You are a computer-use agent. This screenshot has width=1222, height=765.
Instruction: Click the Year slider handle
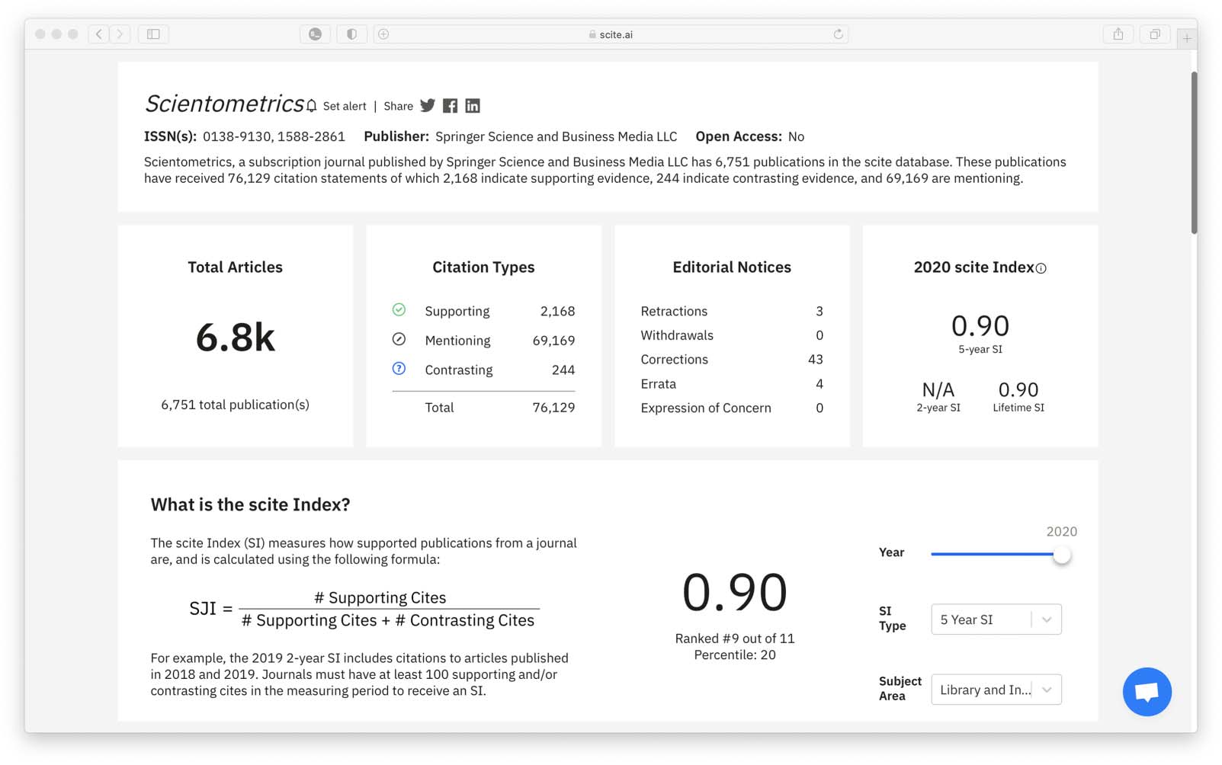1061,555
